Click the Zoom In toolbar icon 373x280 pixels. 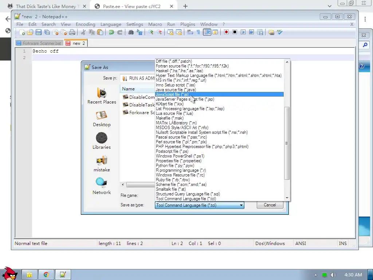tap(150, 32)
